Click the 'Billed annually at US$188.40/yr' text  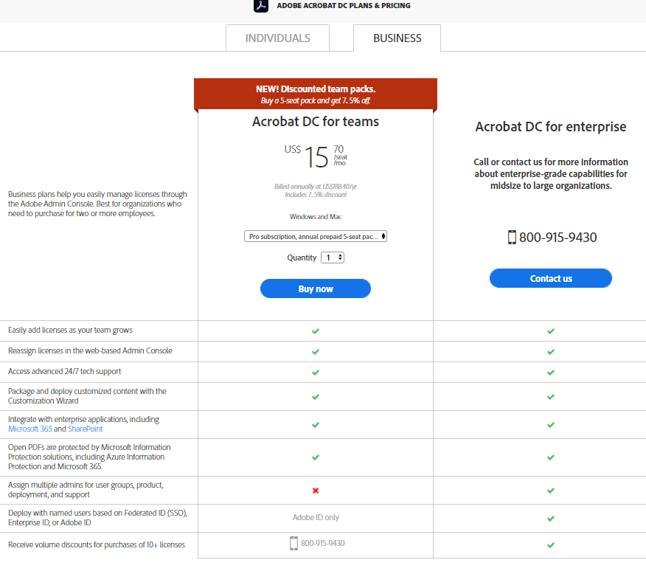(x=316, y=186)
